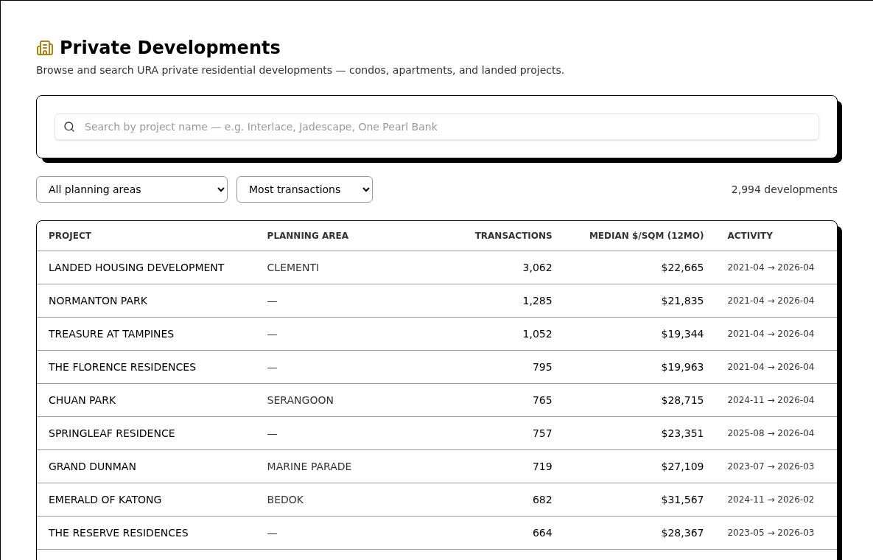Screen dimensions: 873x560
Task: Click the 1,285 transactions value
Action: click(x=537, y=301)
